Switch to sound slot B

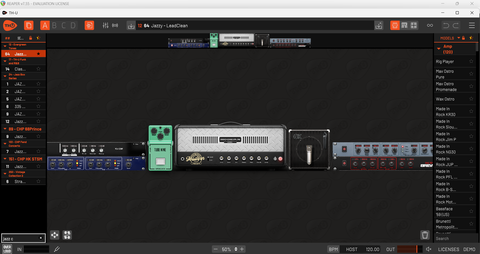[x=54, y=25]
